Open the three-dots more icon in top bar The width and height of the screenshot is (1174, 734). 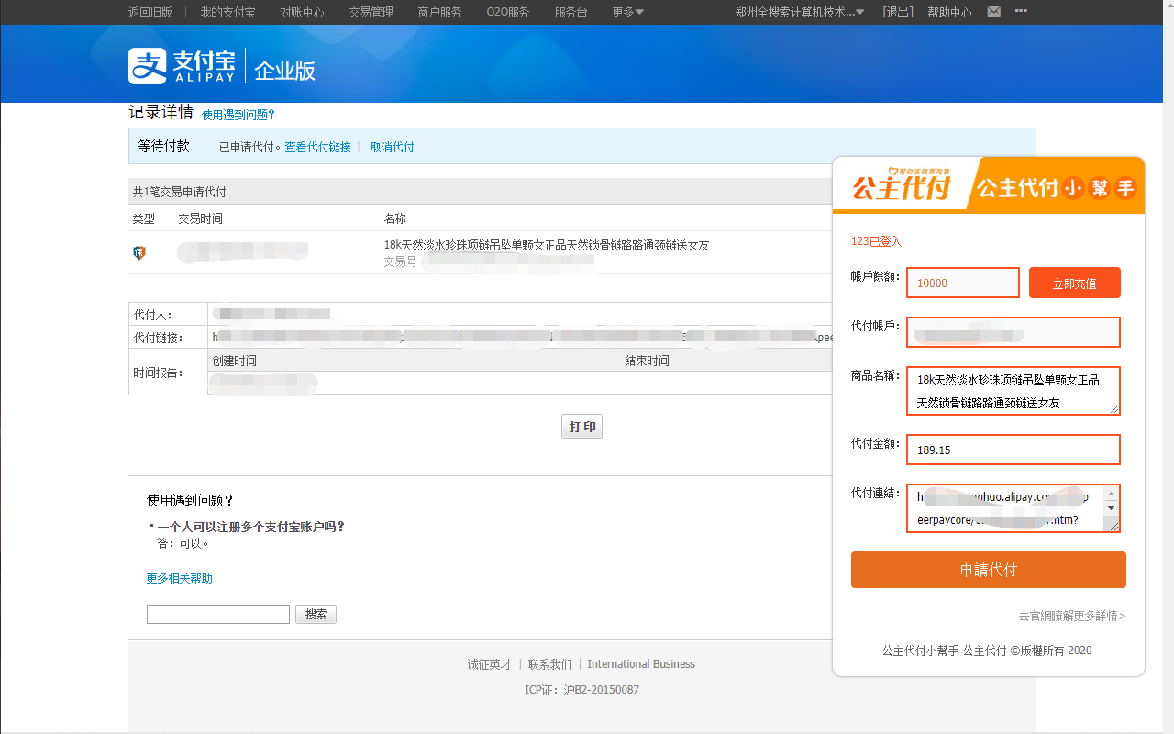tap(1021, 12)
